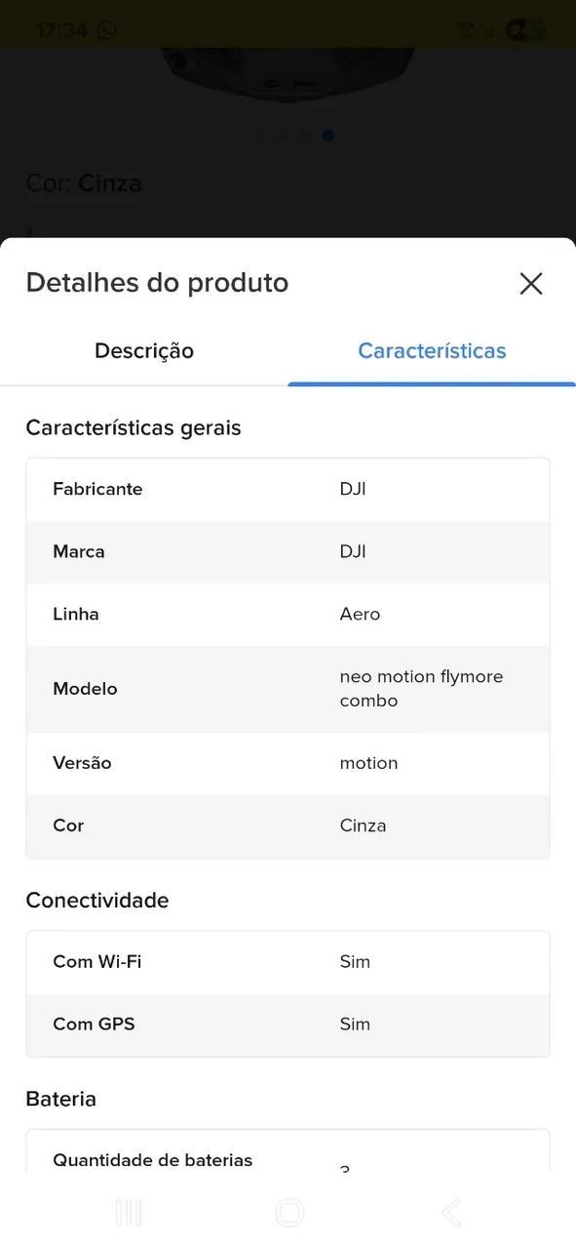Tap the Fabricante DJI row

[288, 489]
